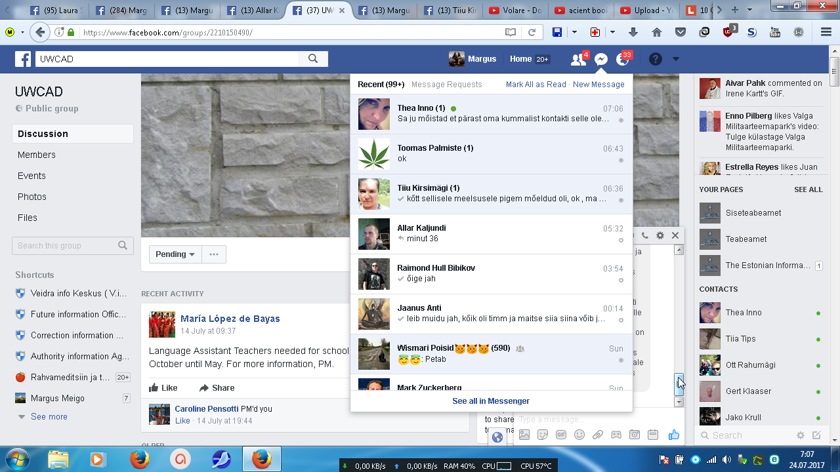
Task: Open the dropdown beside the save icon
Action: click(x=574, y=32)
